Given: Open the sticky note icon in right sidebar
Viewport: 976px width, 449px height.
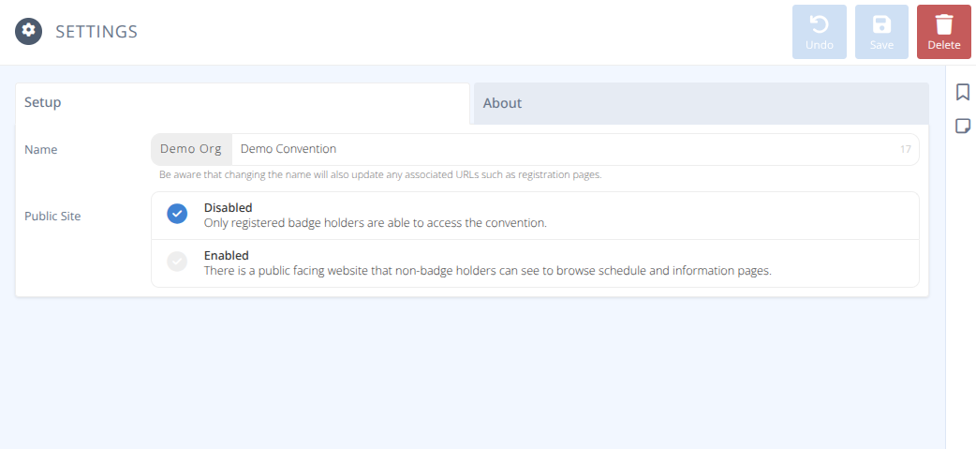Looking at the screenshot, I should point(962,127).
